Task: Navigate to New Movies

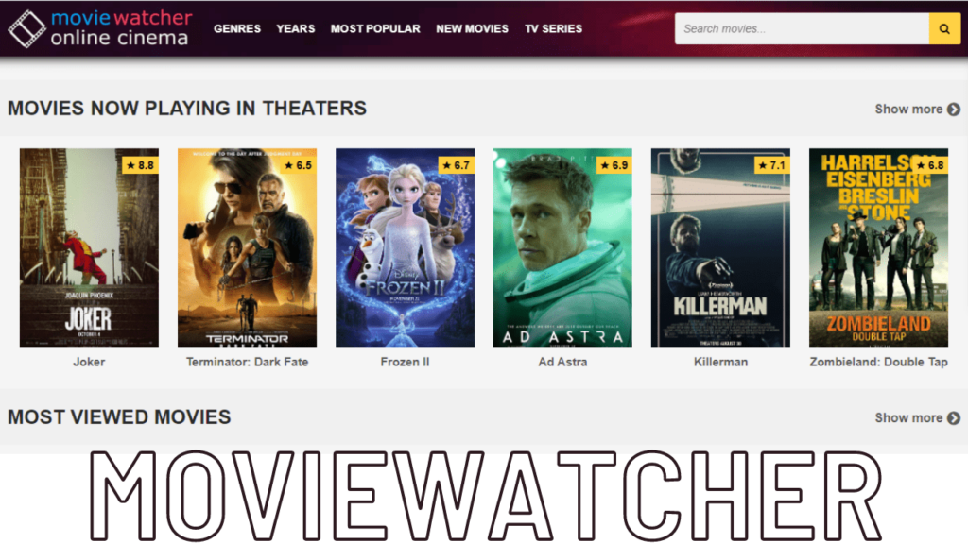Action: pos(472,28)
